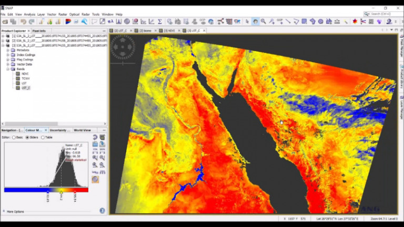Image resolution: width=404 pixels, height=227 pixels.
Task: Expand product [2] in Product Explorer
Action: (3, 40)
